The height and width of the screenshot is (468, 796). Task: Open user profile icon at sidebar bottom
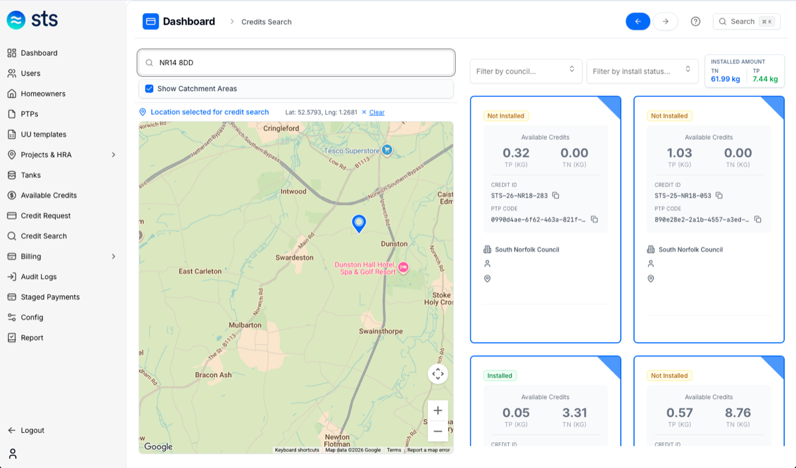13,454
